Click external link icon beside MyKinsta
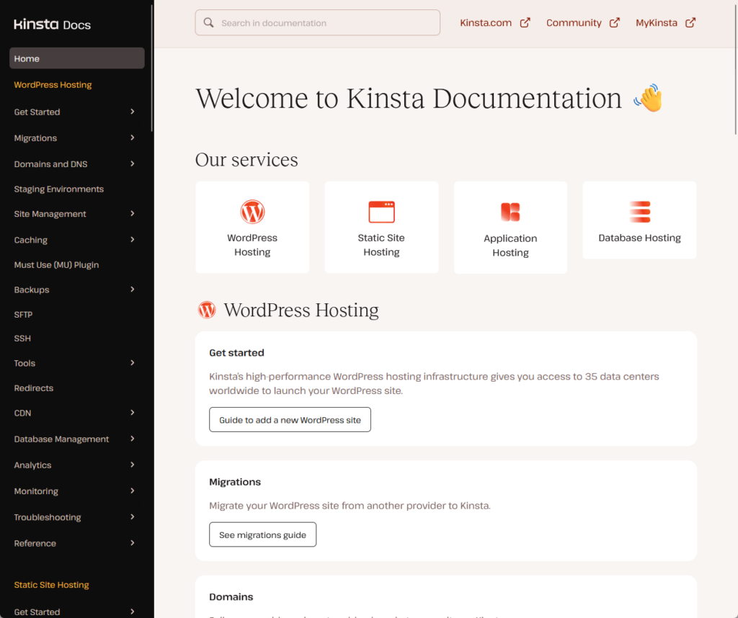The width and height of the screenshot is (738, 618). (690, 22)
